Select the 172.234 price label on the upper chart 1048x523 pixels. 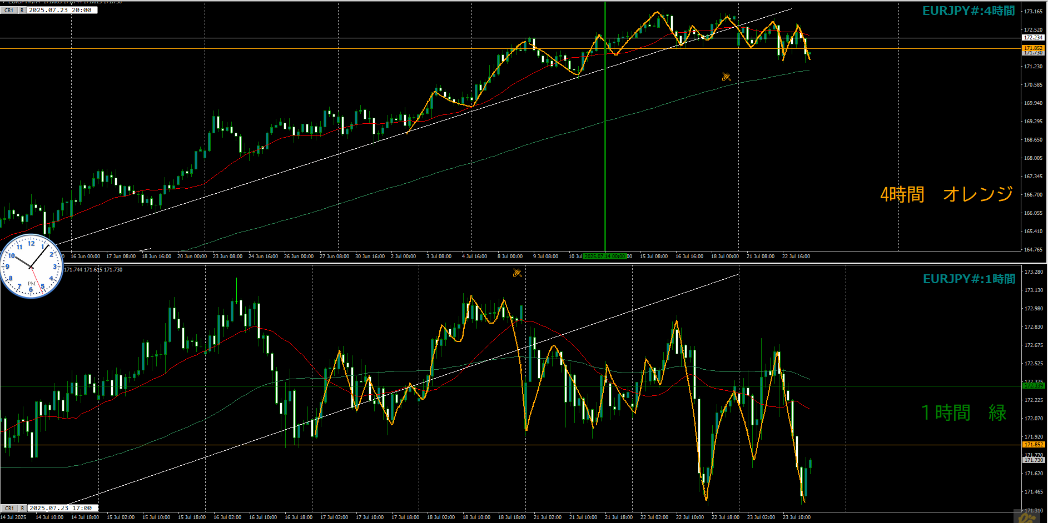[x=1033, y=38]
